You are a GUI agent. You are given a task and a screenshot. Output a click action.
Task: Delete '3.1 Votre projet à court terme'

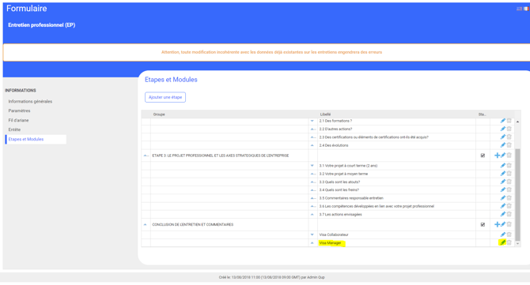pos(509,166)
